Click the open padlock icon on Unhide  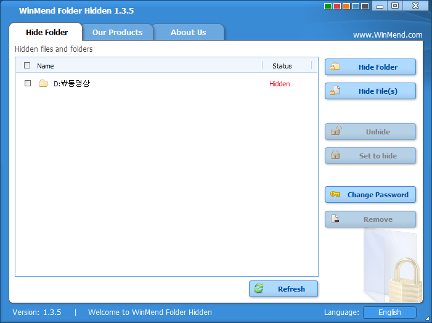[336, 131]
